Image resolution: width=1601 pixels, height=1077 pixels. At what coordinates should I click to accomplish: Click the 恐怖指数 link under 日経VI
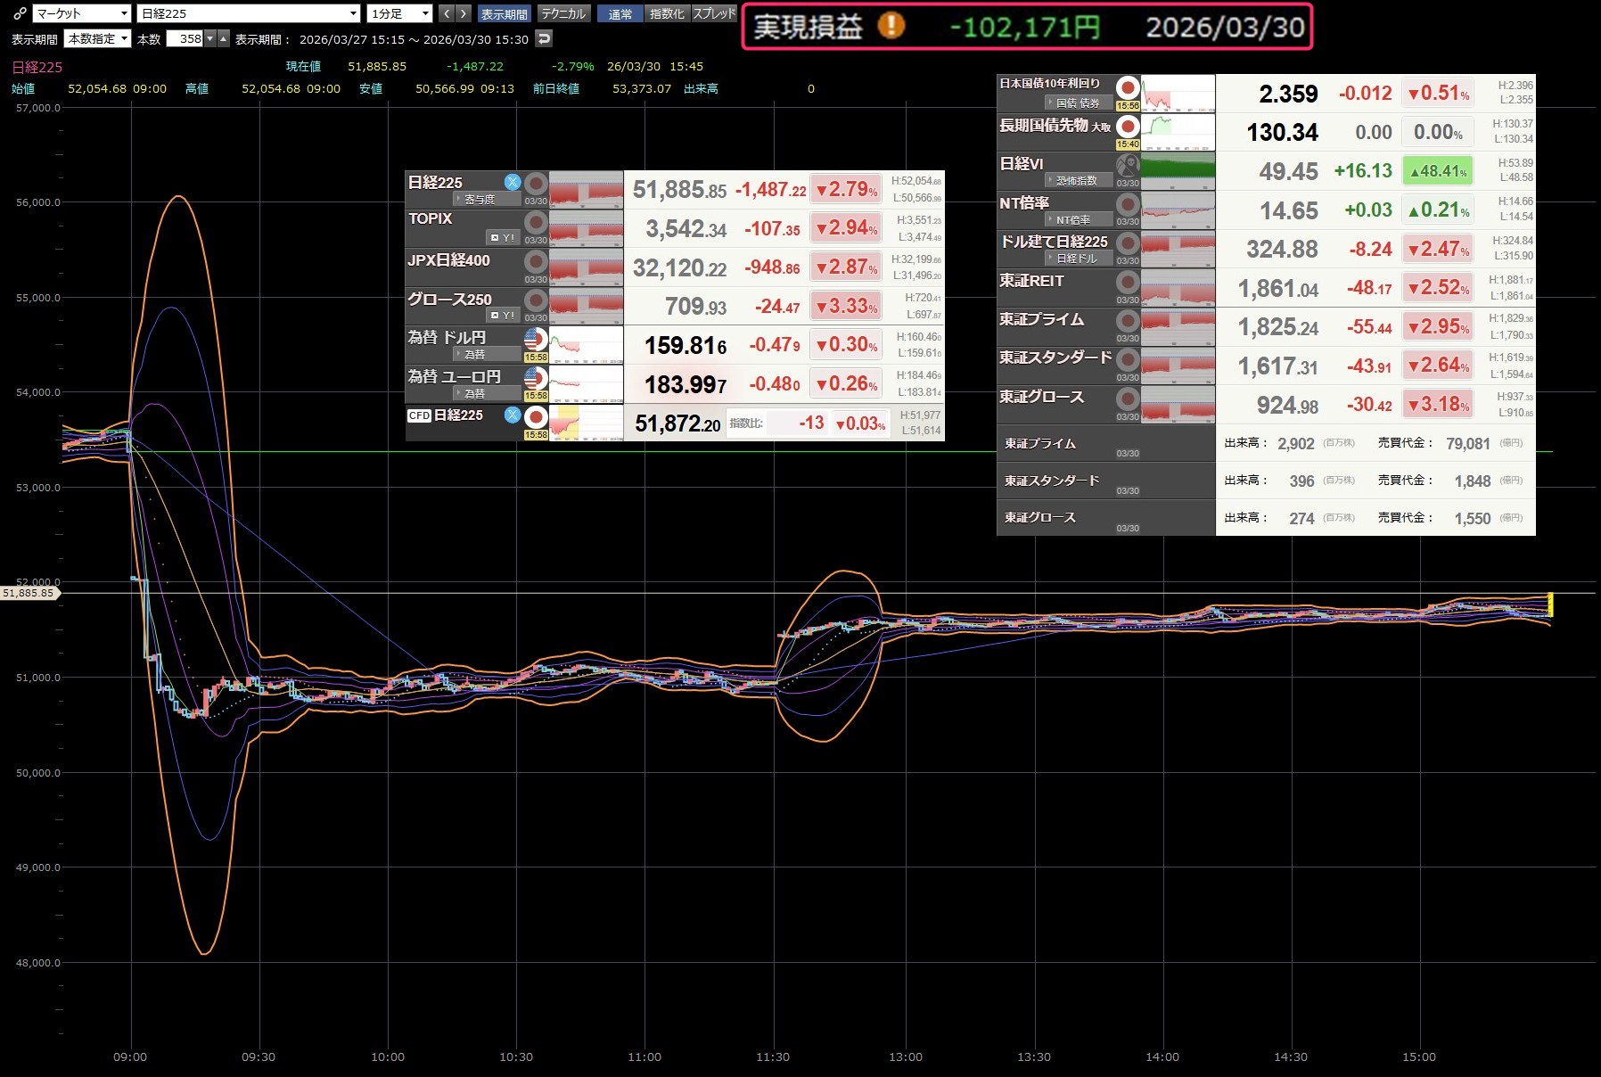point(1077,180)
